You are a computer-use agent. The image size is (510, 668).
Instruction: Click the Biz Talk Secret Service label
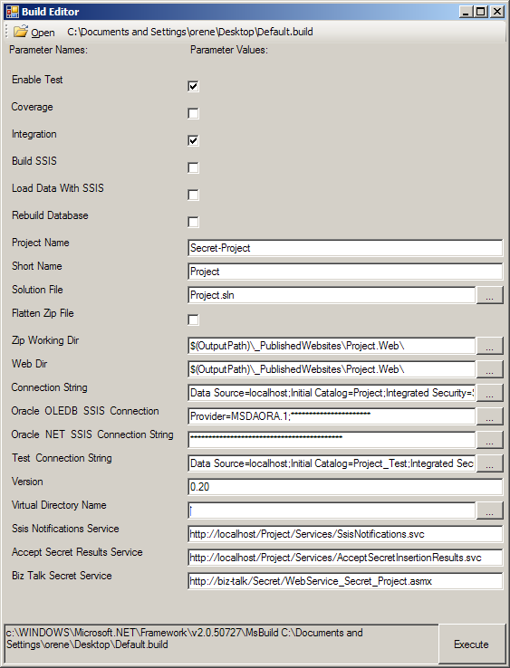click(62, 576)
